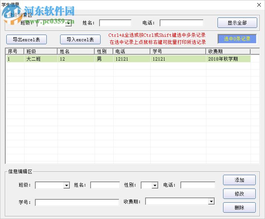Sort by 班级 column header

41,51
